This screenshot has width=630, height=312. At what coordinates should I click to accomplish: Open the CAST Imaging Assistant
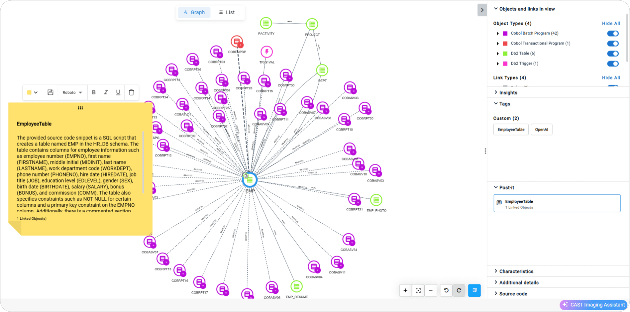click(x=593, y=305)
